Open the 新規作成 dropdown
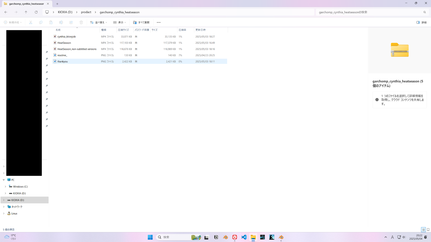The width and height of the screenshot is (431, 242). click(x=13, y=22)
